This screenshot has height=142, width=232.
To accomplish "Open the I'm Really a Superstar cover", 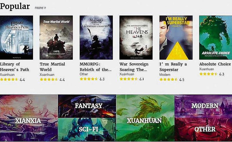I will (x=176, y=38).
